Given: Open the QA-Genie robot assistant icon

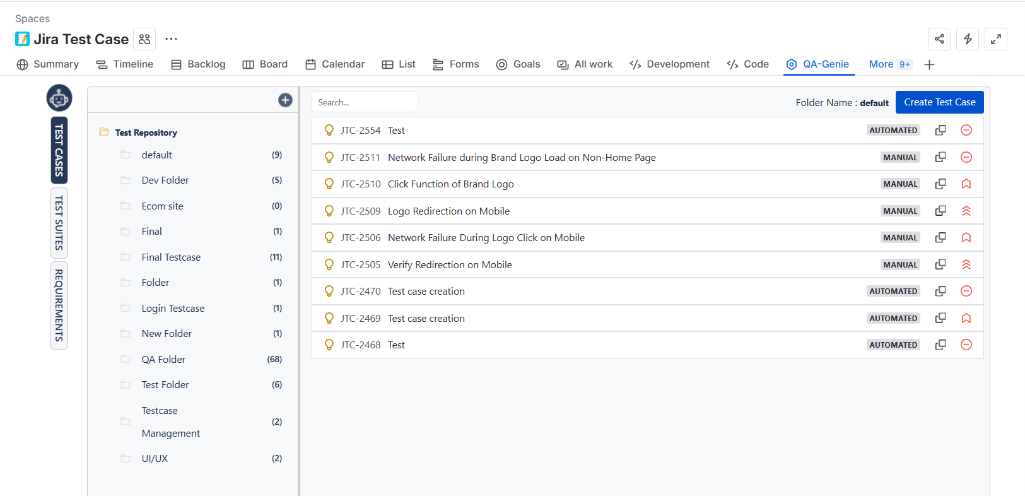Looking at the screenshot, I should pyautogui.click(x=59, y=98).
